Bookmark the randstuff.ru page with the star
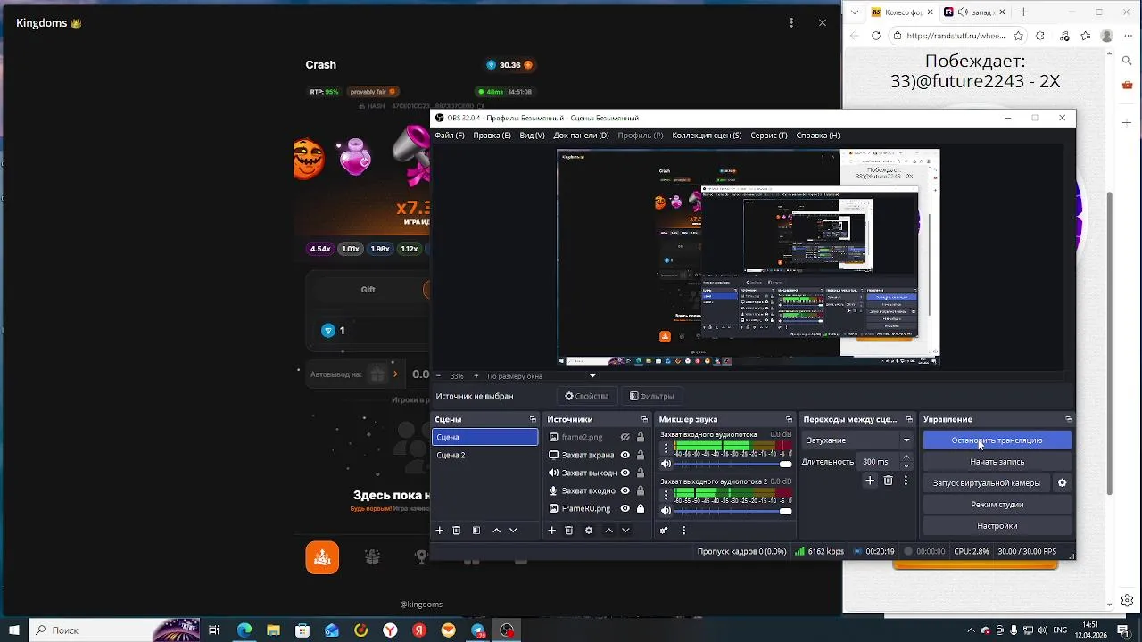The image size is (1142, 642). (x=1019, y=36)
